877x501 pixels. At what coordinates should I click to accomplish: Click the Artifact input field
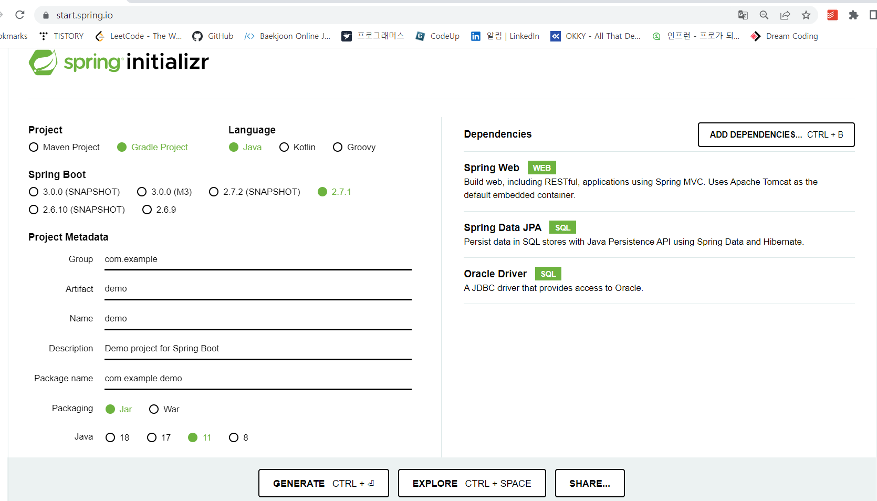coord(258,289)
